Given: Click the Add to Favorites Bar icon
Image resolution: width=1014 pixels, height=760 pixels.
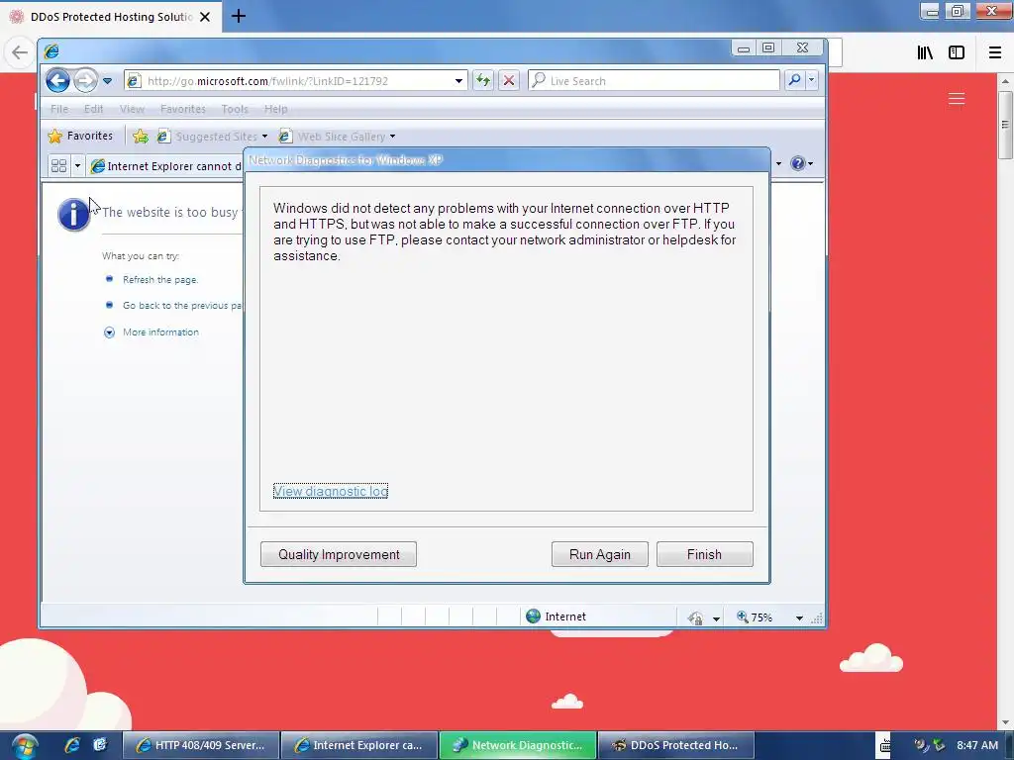Looking at the screenshot, I should pos(141,137).
